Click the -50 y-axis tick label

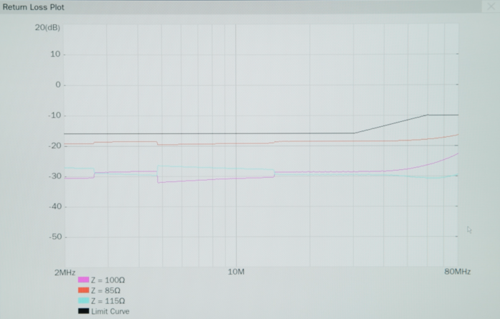54,237
